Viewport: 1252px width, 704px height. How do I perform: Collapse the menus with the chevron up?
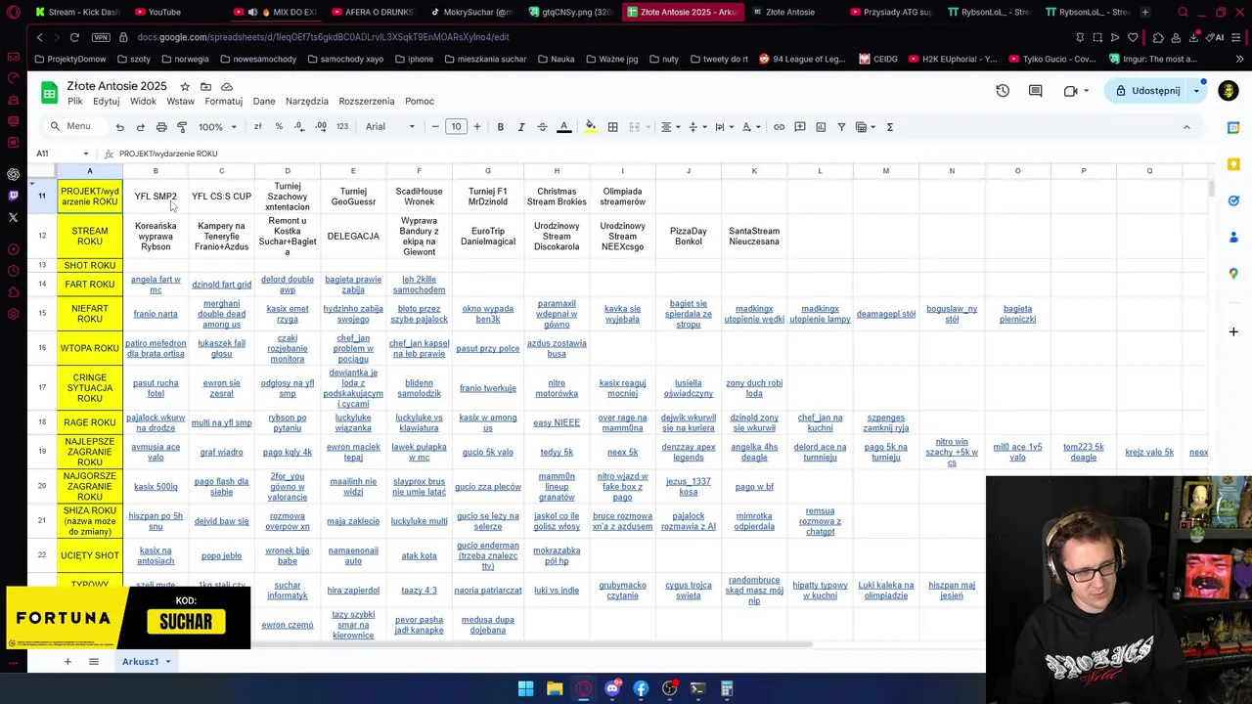1186,127
